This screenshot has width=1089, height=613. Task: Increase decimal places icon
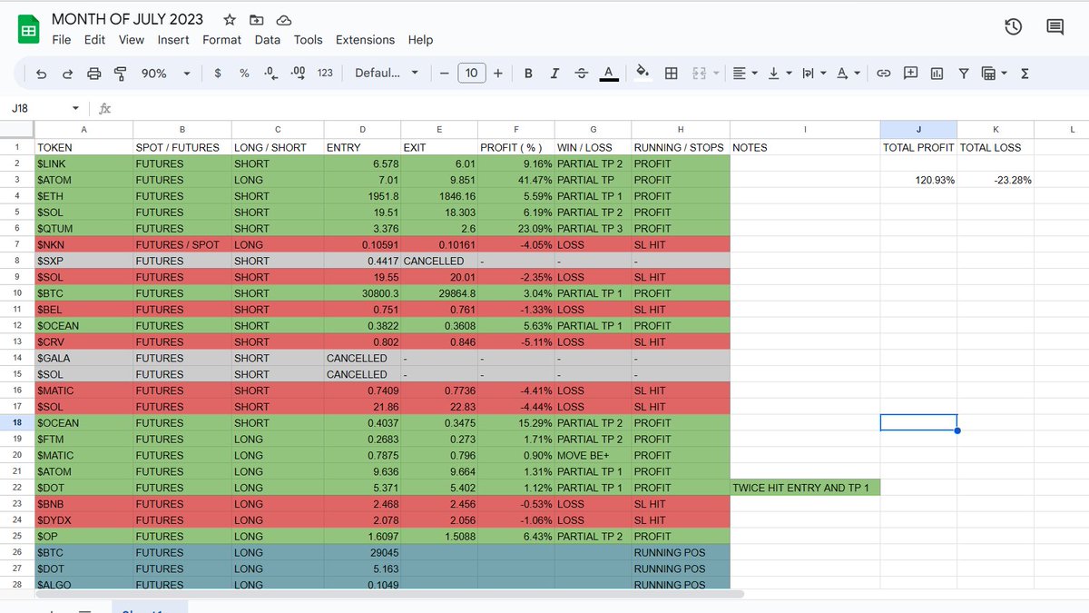(x=298, y=74)
